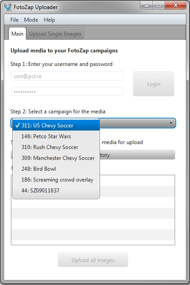
Task: Open the Mode menu
Action: [x=31, y=19]
